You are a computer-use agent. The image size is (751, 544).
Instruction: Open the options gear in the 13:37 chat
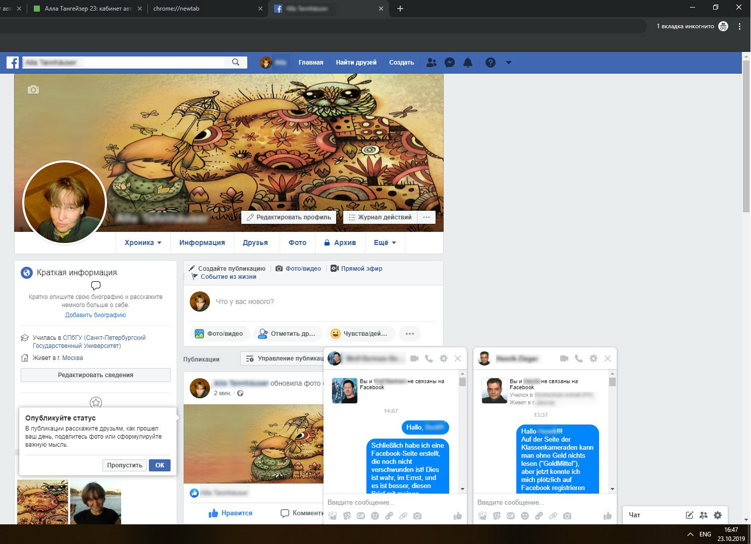coord(594,358)
